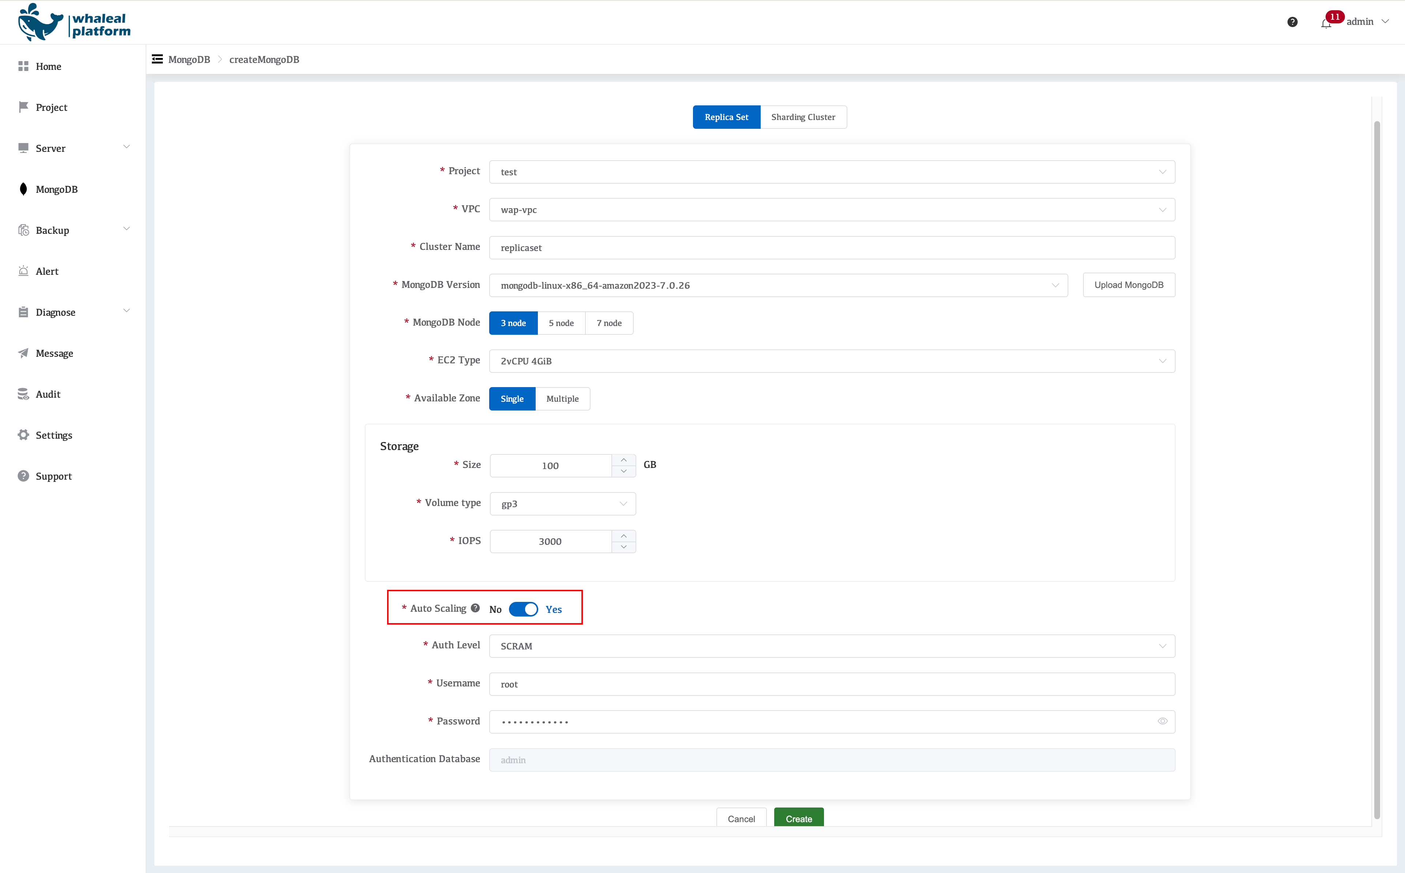Image resolution: width=1405 pixels, height=873 pixels.
Task: Toggle the Auto Scaling switch
Action: tap(523, 609)
